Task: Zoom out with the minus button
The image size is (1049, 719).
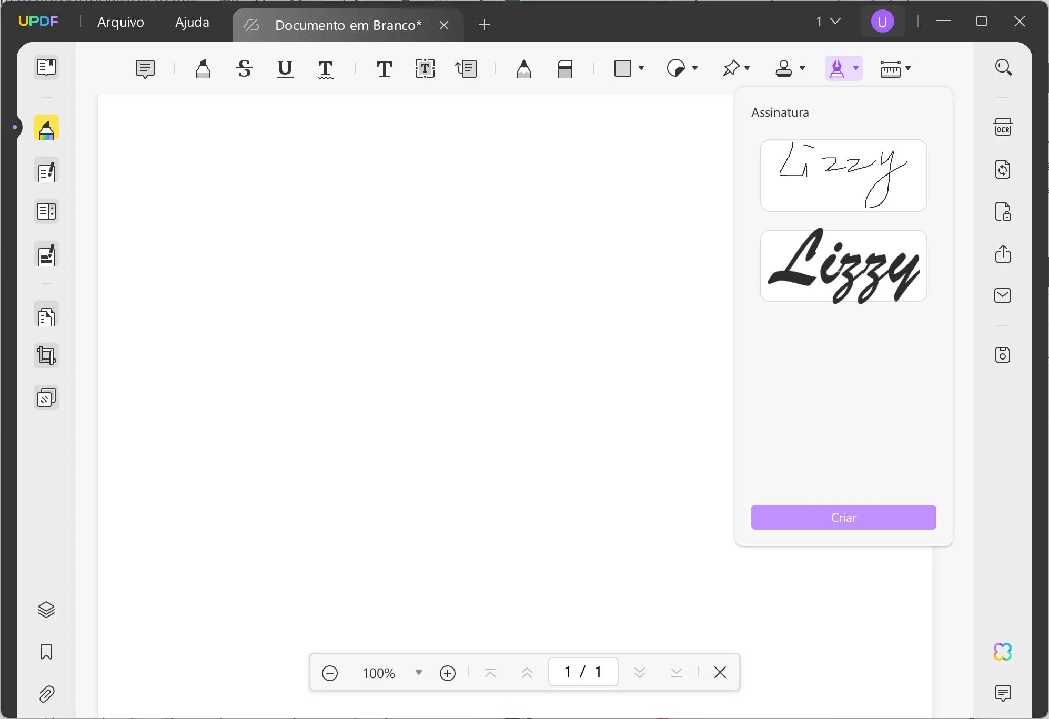Action: tap(330, 673)
